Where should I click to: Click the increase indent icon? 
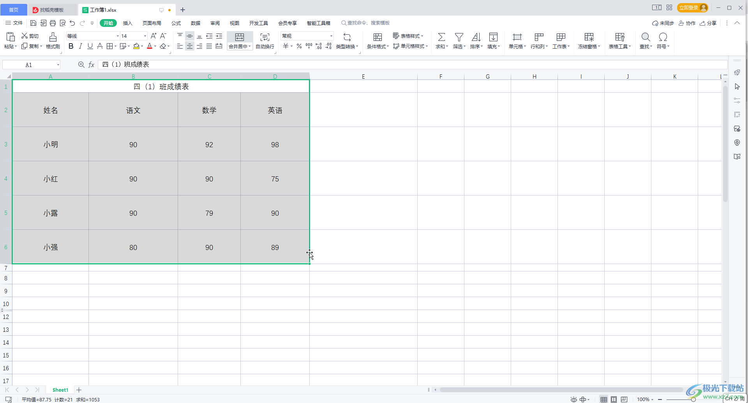219,36
